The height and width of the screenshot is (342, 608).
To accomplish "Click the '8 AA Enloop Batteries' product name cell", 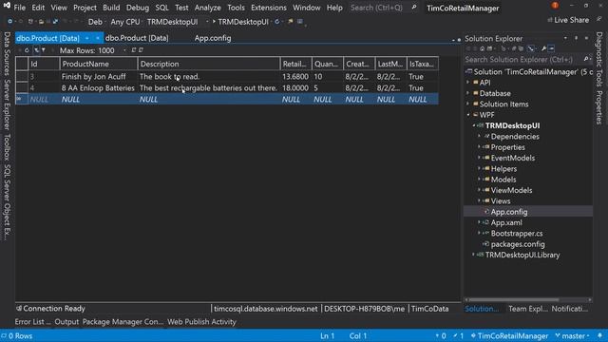I will click(x=99, y=88).
